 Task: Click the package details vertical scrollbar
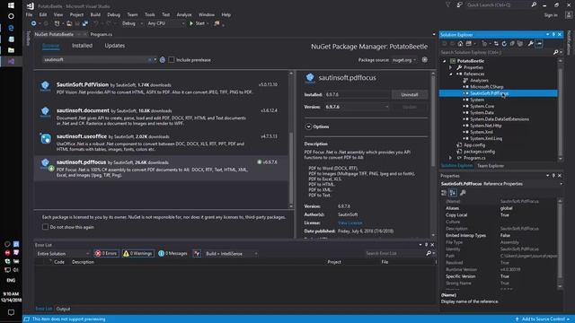pos(433,153)
